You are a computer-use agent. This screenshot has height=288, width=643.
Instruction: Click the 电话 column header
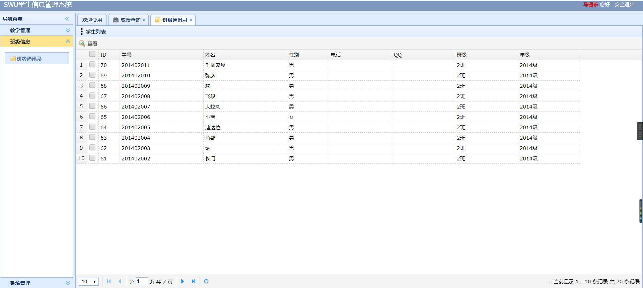(360, 55)
